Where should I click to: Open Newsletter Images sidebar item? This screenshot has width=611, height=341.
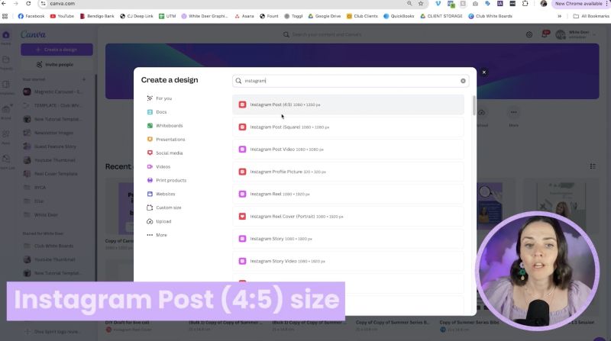53,133
